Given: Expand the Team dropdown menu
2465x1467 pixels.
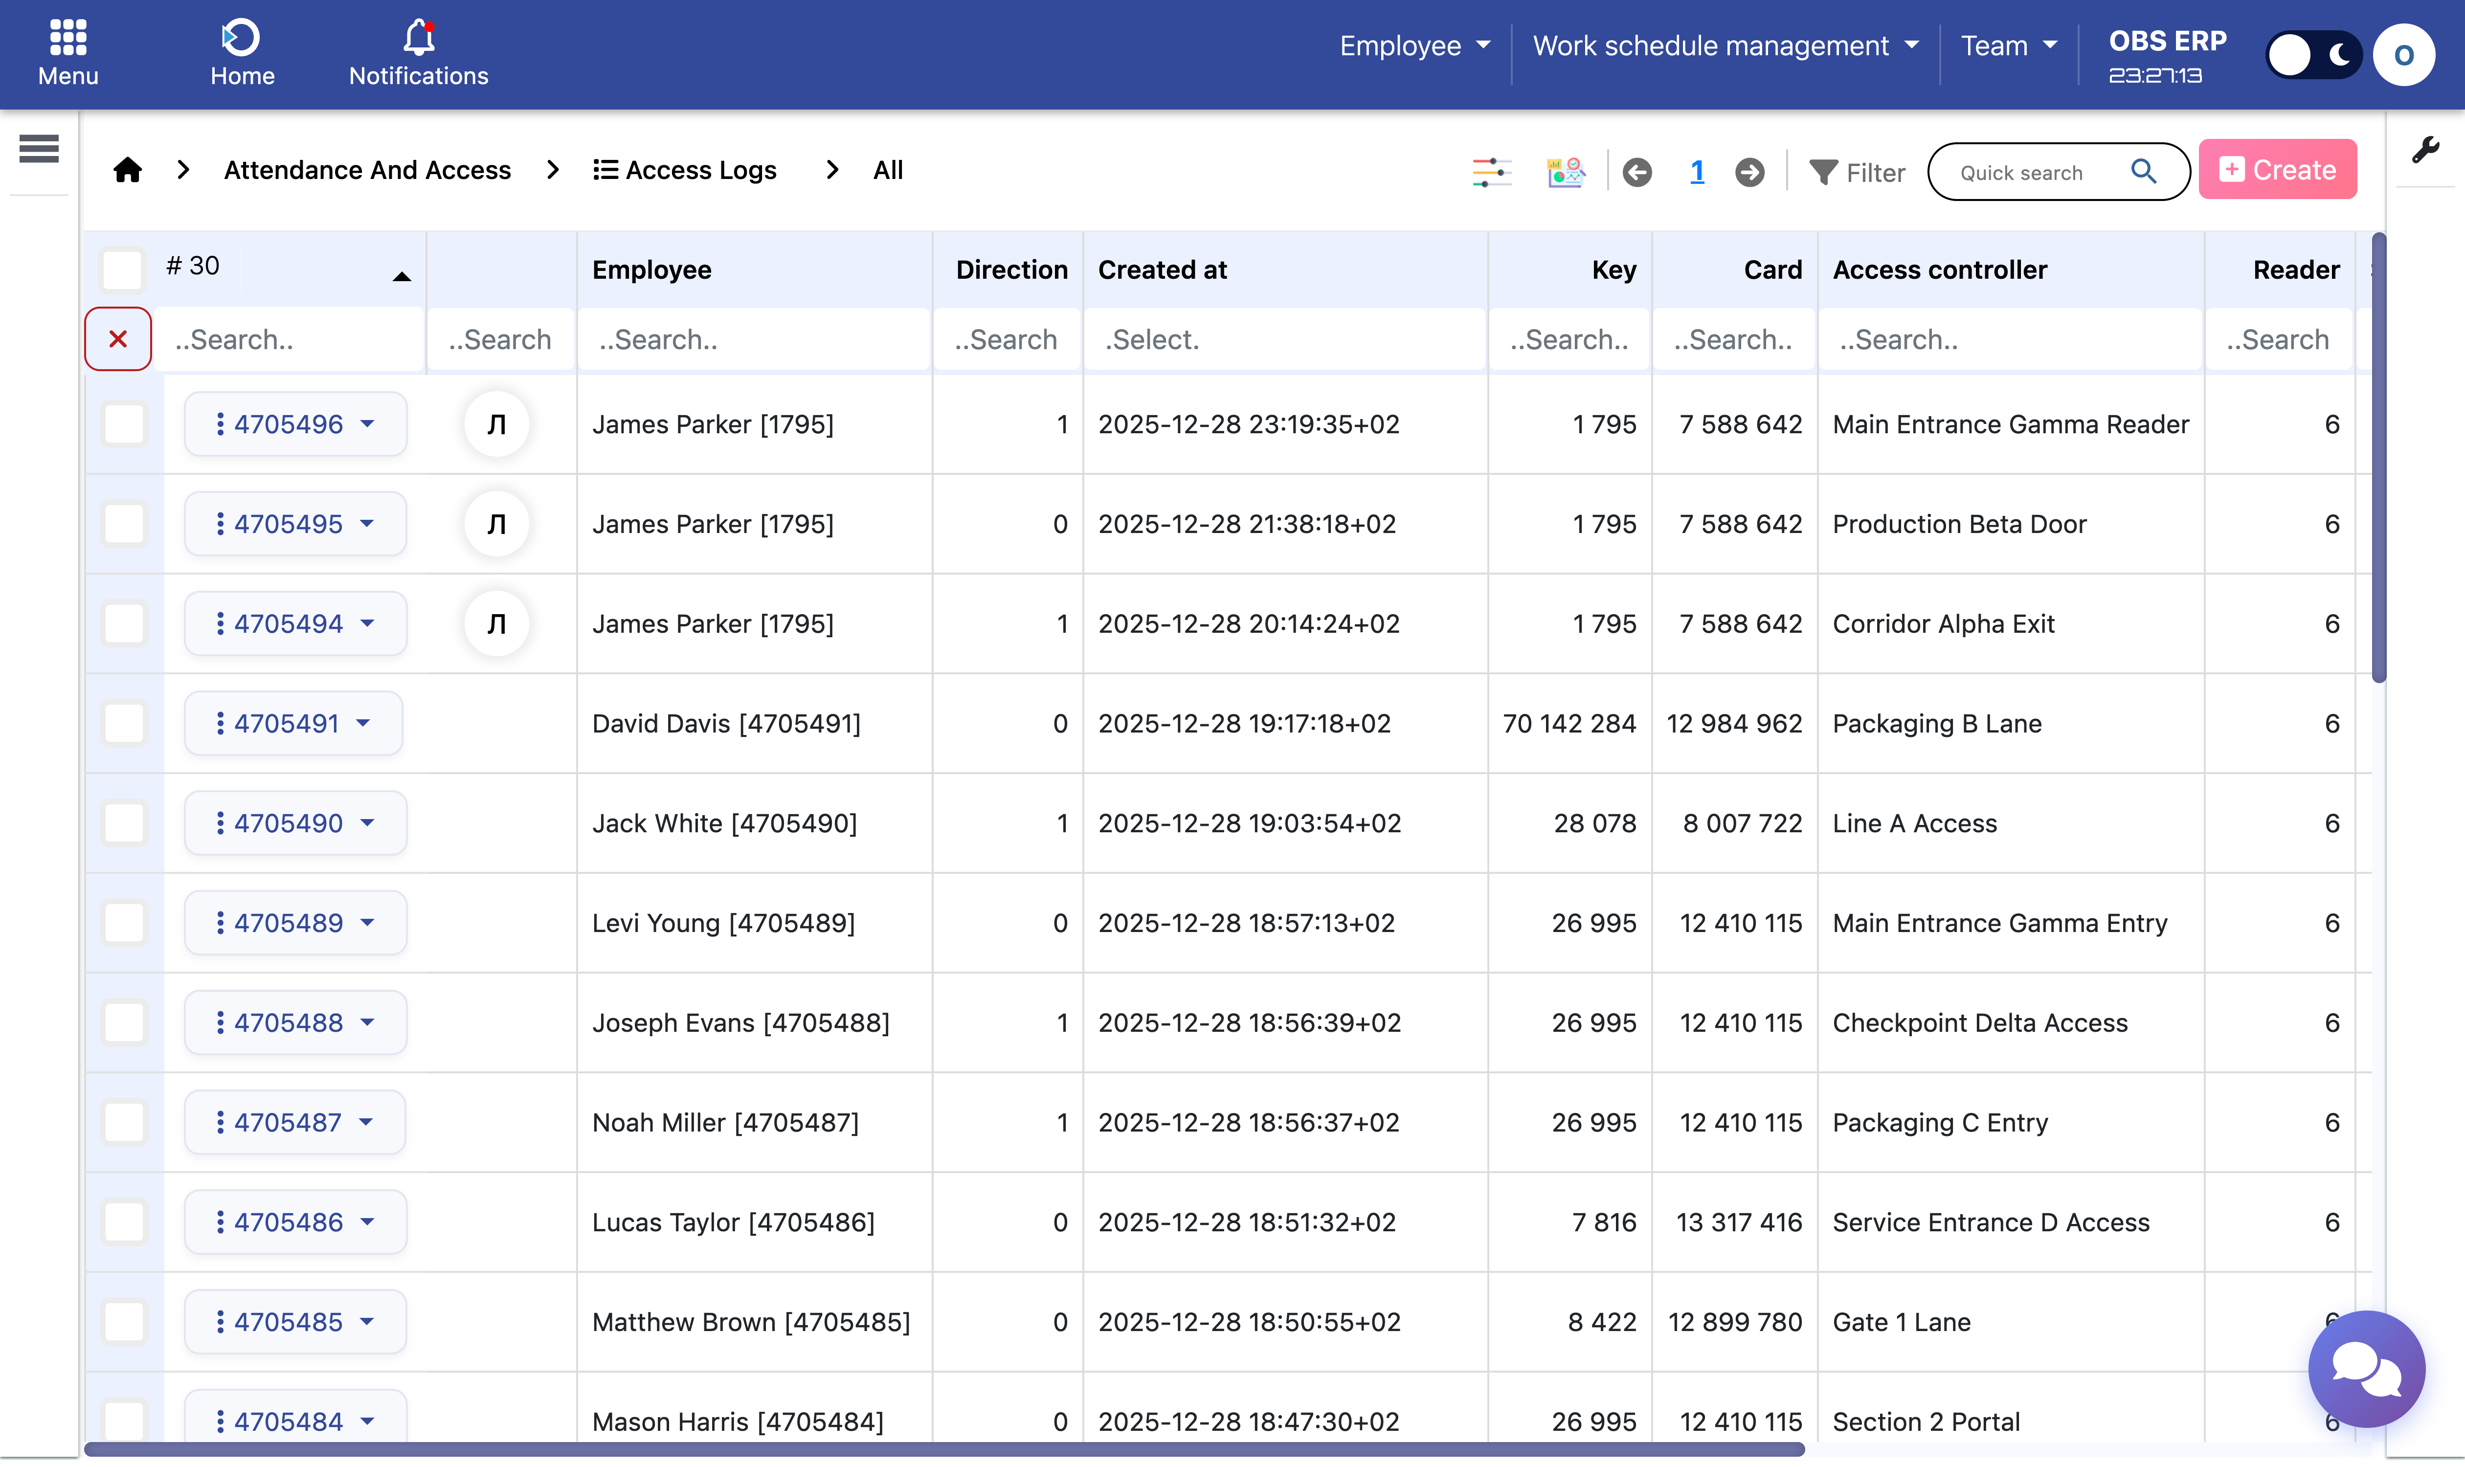Looking at the screenshot, I should tap(2008, 45).
